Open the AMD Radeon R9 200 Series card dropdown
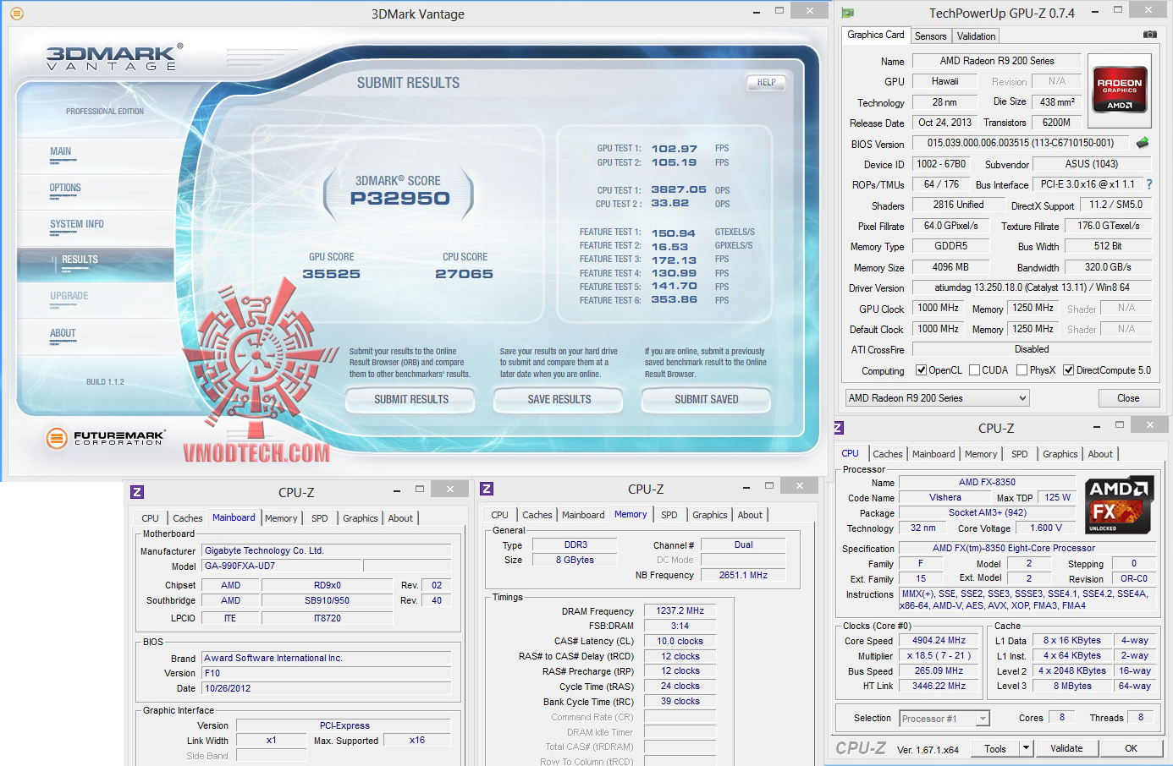This screenshot has height=766, width=1173. (x=937, y=398)
